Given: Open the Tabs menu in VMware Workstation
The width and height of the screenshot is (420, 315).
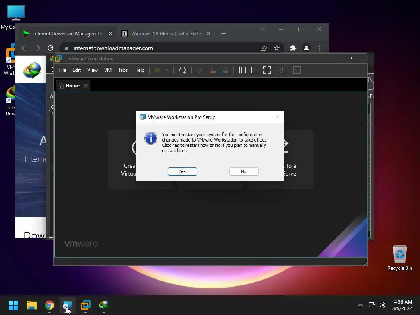Looking at the screenshot, I should tap(123, 70).
